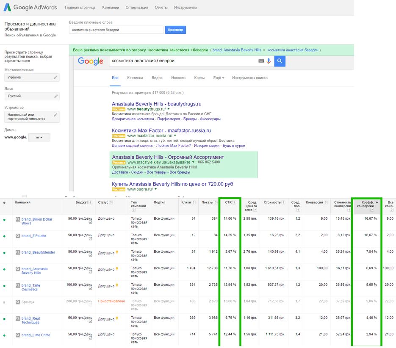The height and width of the screenshot is (348, 396).
Task: Click search campaign icon beside brand_Z Palette
Action: pos(18,236)
